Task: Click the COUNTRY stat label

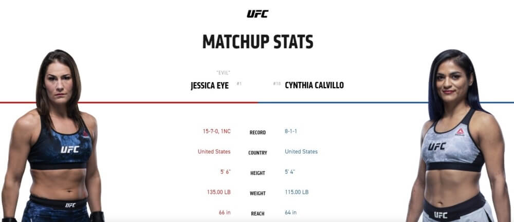Action: (258, 153)
